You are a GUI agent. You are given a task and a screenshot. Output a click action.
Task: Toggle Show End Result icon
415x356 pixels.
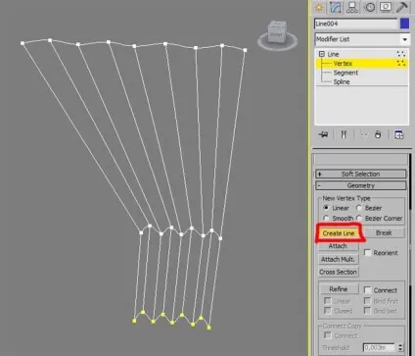tap(344, 134)
